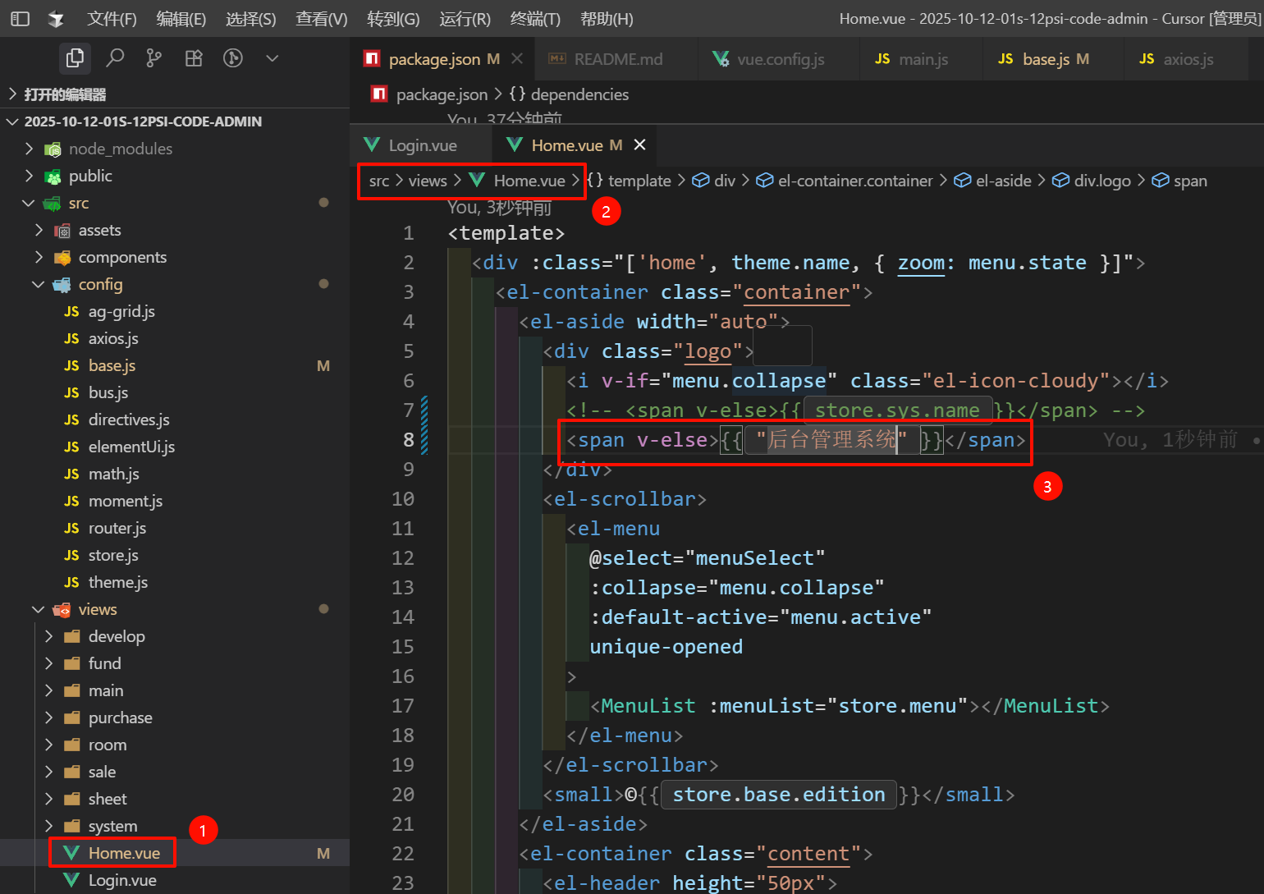Show more activity bar views chevron
The image size is (1264, 894).
[x=272, y=57]
